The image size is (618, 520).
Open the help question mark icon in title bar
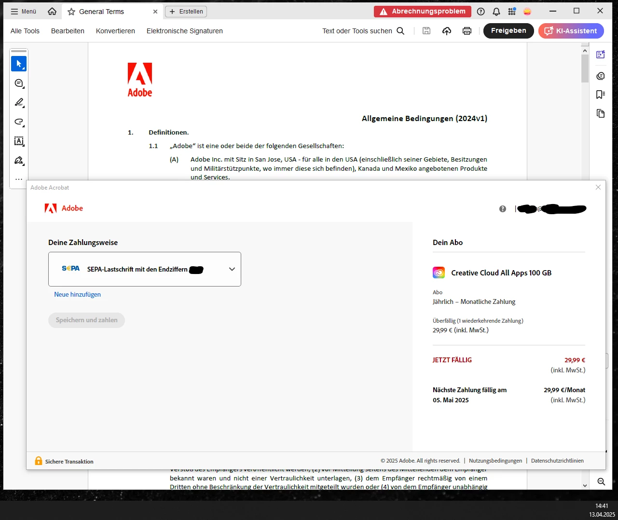click(x=481, y=12)
